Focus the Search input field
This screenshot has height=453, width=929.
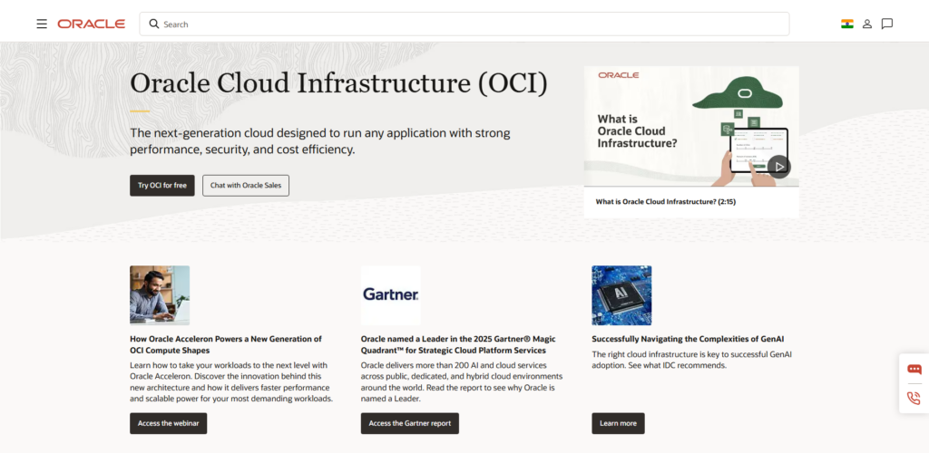(x=464, y=24)
